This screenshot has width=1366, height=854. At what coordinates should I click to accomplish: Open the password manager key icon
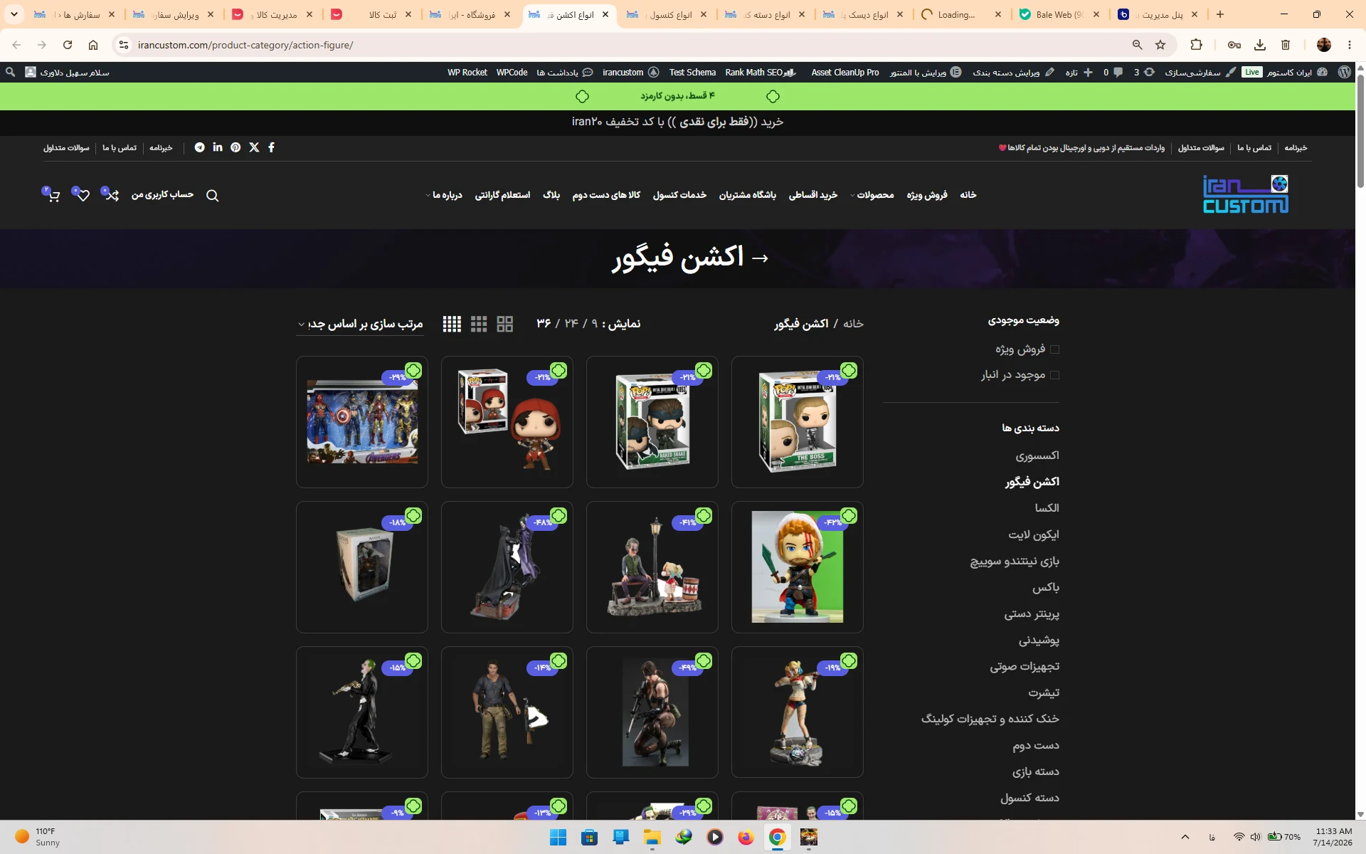(1234, 45)
